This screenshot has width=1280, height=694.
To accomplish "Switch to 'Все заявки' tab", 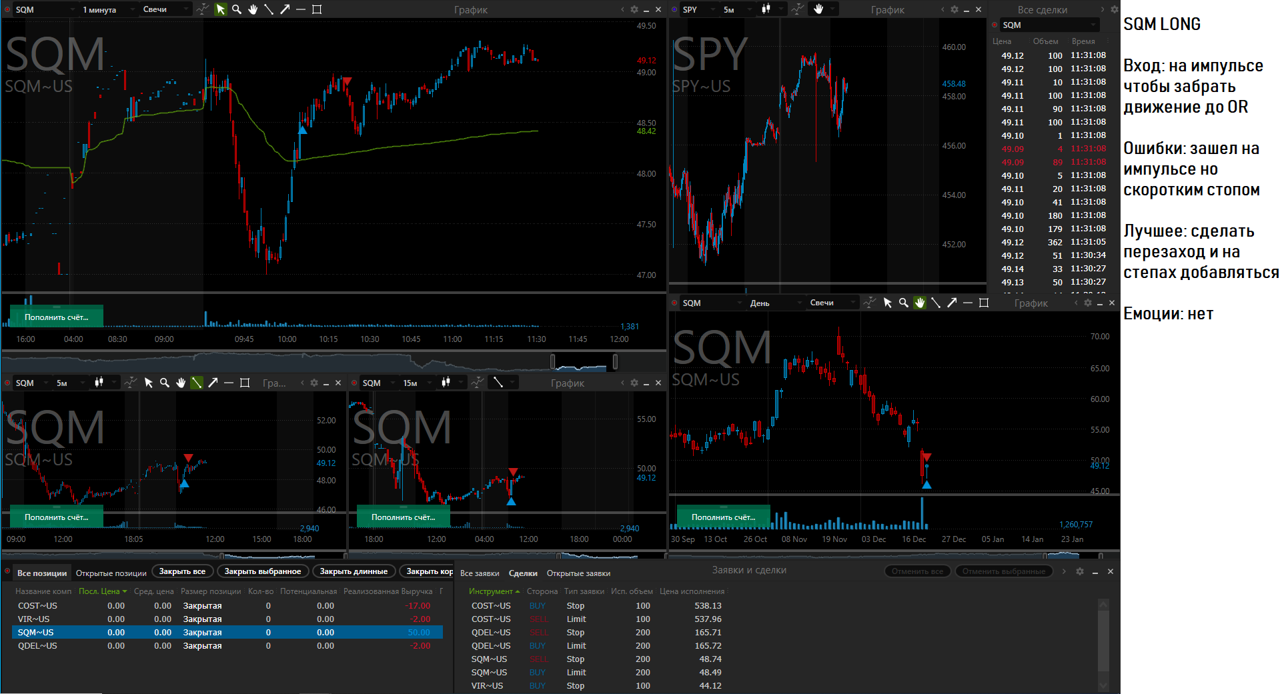I will 480,573.
